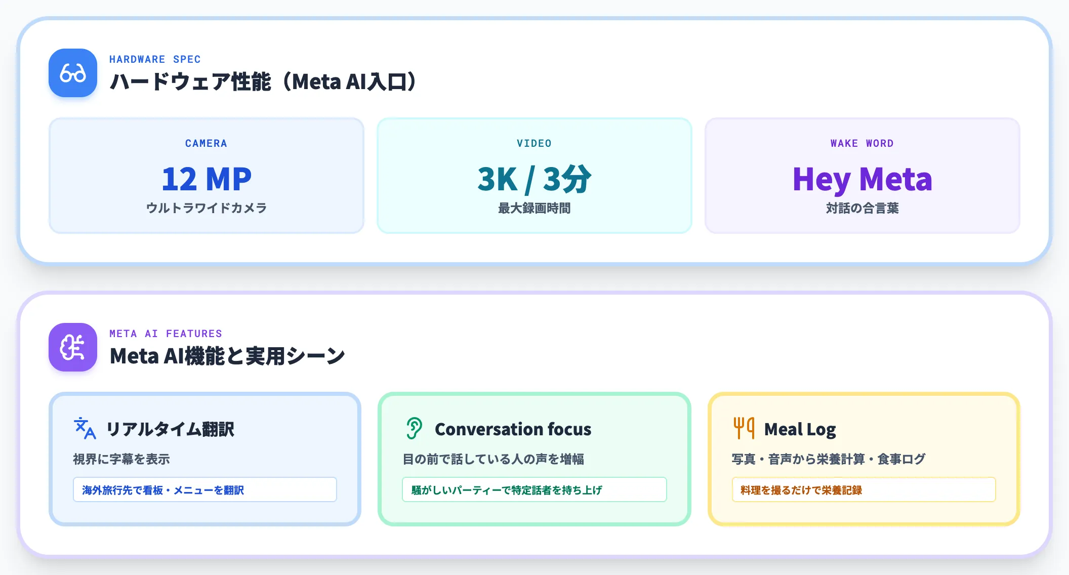Image resolution: width=1069 pixels, height=575 pixels.
Task: Click the 海外旅行で看板・メニューを翻訳 example box
Action: [205, 489]
